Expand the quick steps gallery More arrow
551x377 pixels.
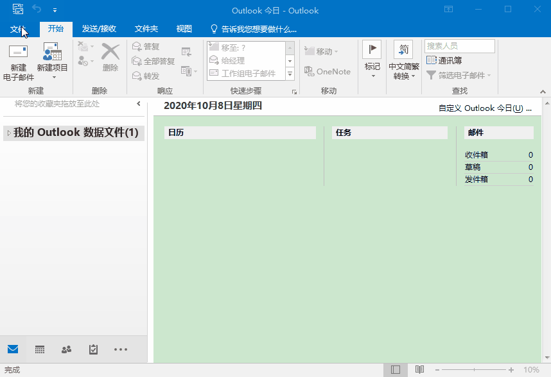click(290, 74)
